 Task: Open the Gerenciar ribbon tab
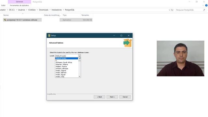[x=19, y=2]
